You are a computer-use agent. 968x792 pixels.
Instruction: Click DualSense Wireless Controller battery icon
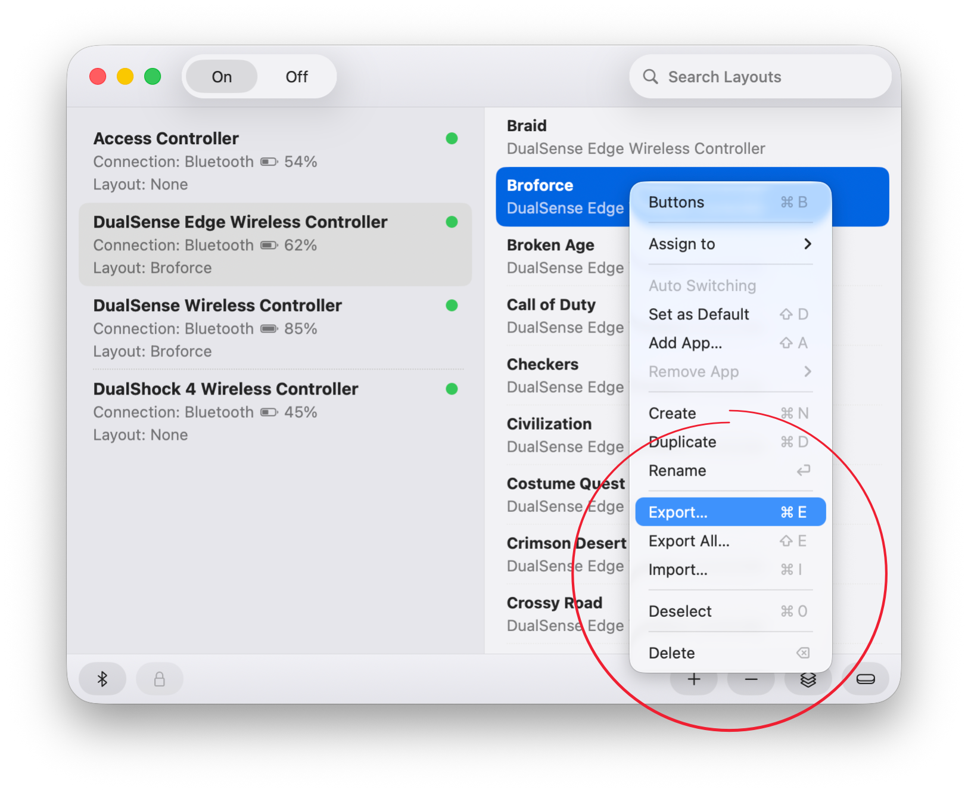pyautogui.click(x=269, y=329)
